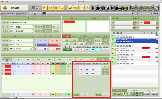Open the 進貨 tab
This screenshot has height=99, width=162.
pyautogui.click(x=28, y=59)
